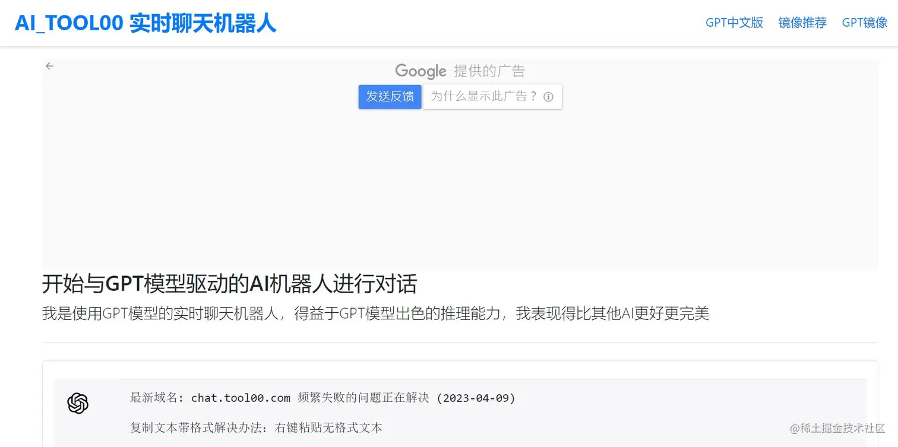The height and width of the screenshot is (447, 898).
Task: Click the subtitle starting 我是使用GPT模型的实时聊天机器人
Action: coord(375,313)
